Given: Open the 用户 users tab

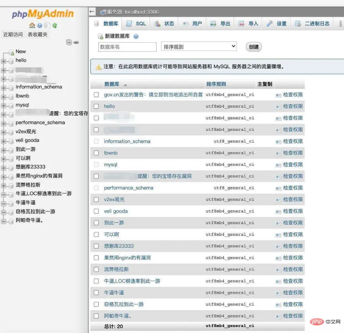Looking at the screenshot, I should [192, 24].
